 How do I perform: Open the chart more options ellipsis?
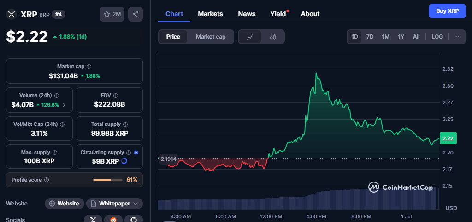(458, 37)
